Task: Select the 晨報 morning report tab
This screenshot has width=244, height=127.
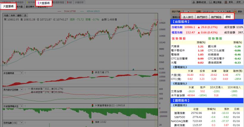Action: coord(228,17)
